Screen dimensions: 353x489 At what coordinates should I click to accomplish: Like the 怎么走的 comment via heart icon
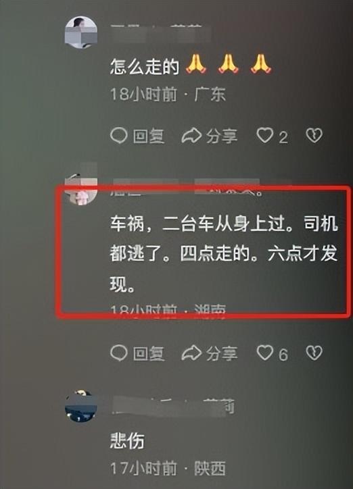(x=264, y=136)
